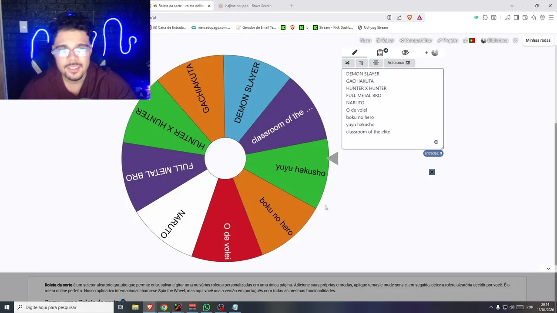Open Task View on the taskbar
The height and width of the screenshot is (313, 557).
click(121, 307)
